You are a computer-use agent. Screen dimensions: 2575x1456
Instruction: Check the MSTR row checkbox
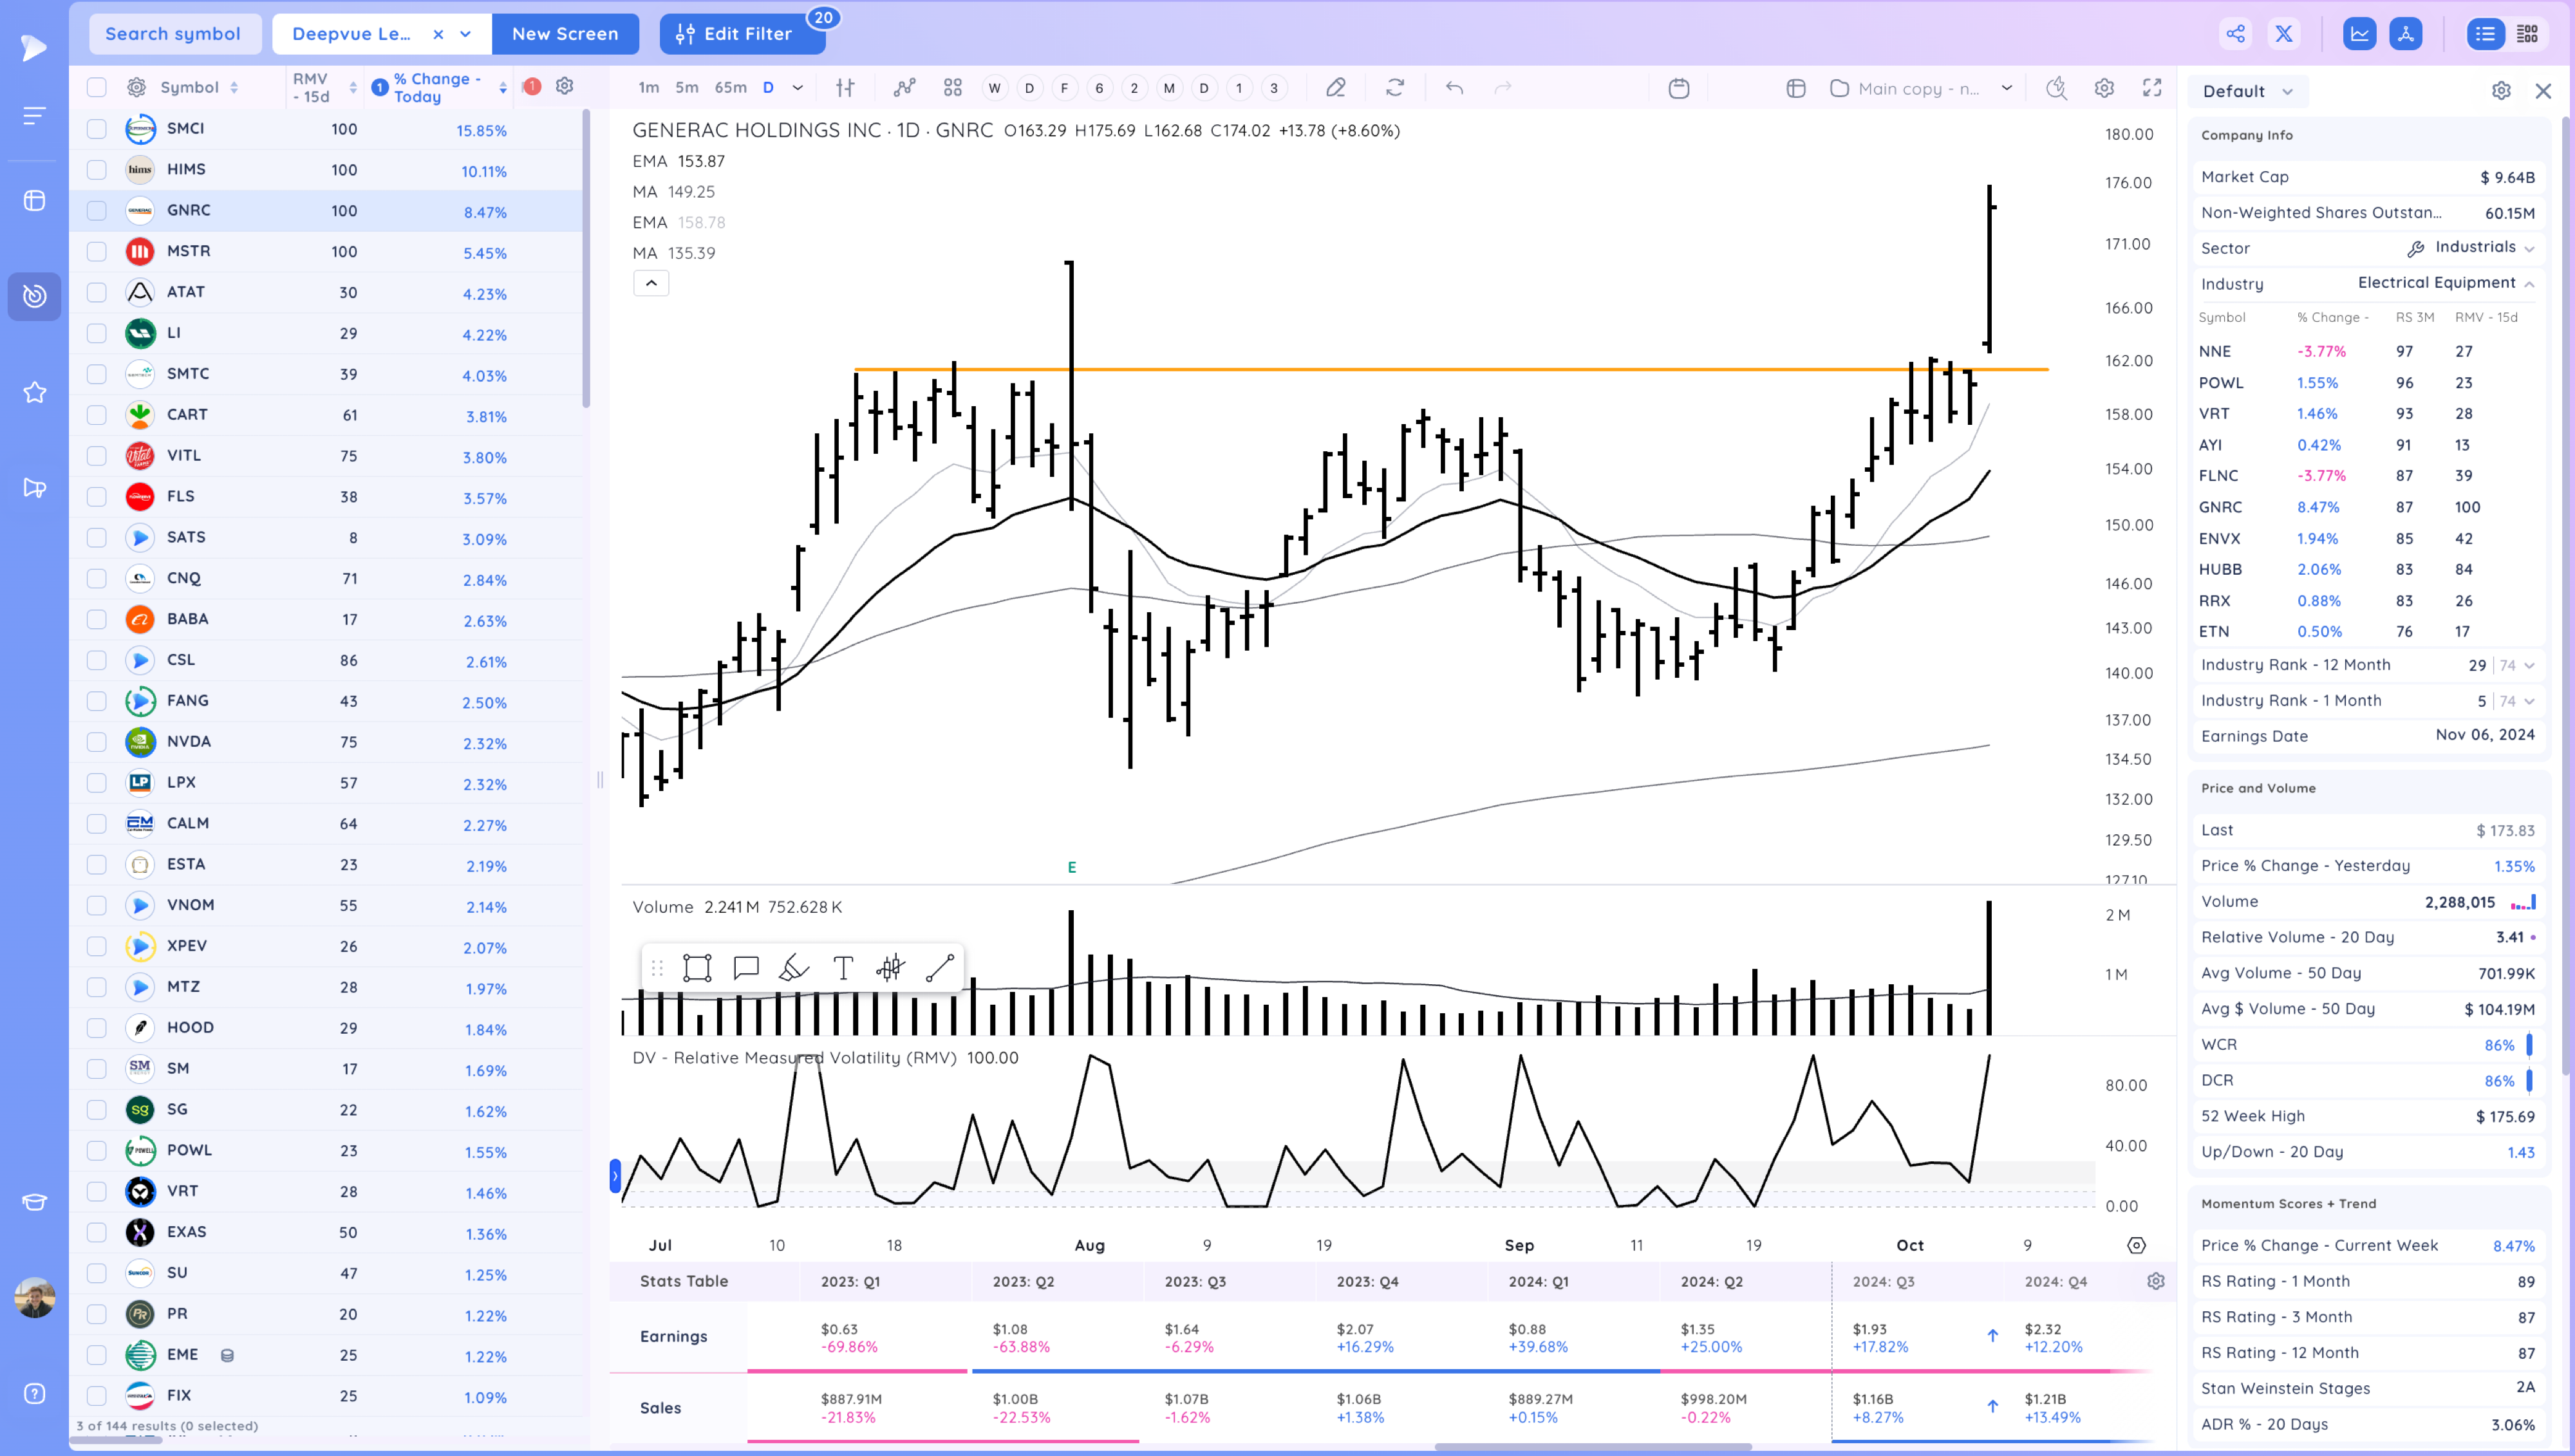coord(96,252)
